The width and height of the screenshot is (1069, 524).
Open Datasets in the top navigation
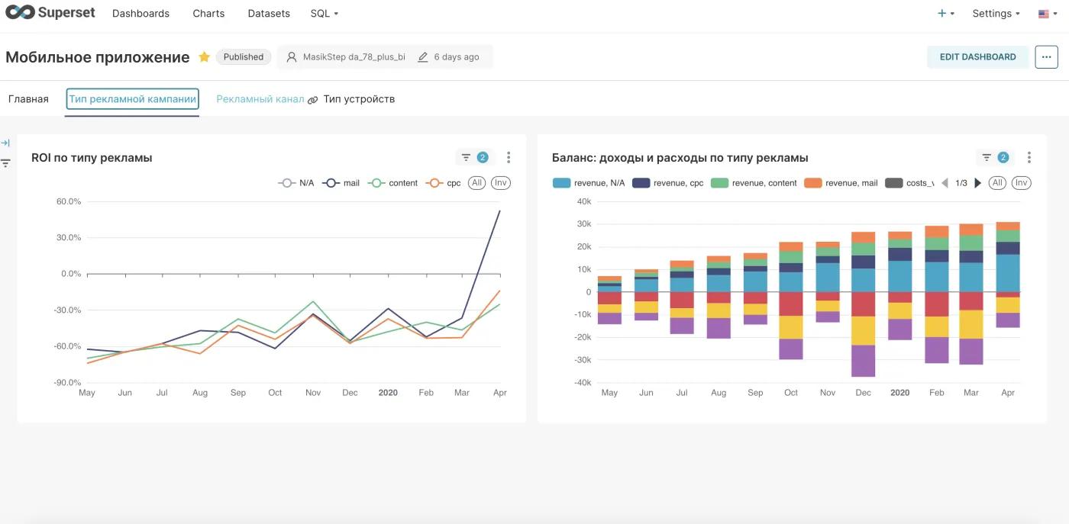click(269, 14)
